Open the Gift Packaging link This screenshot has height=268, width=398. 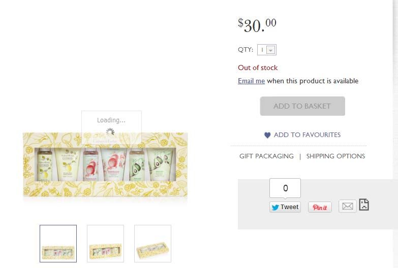(266, 156)
